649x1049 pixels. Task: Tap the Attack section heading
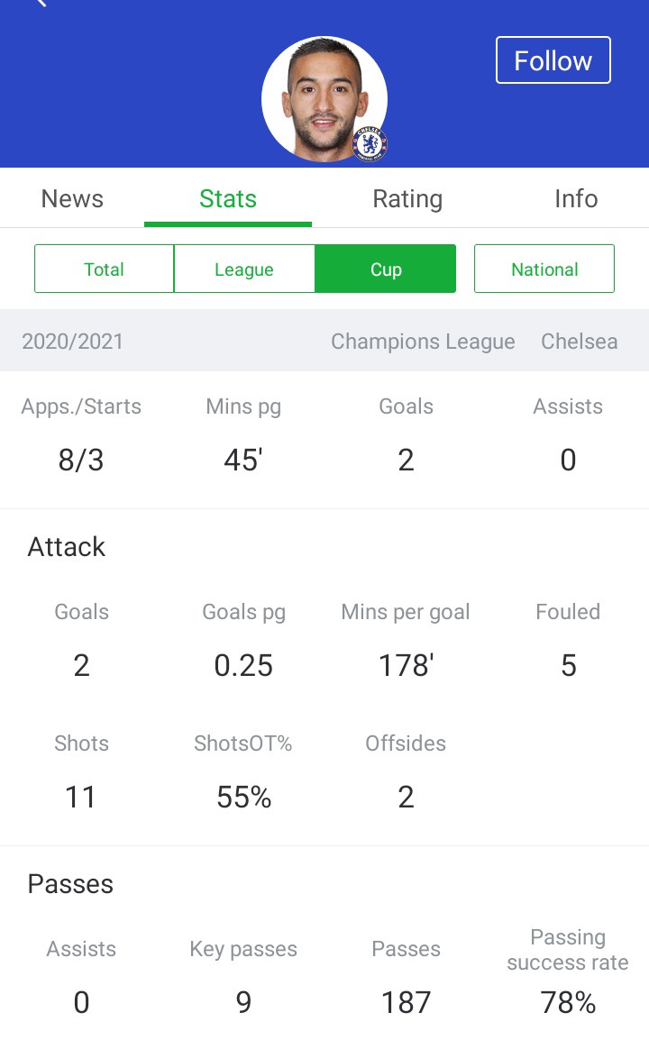click(x=66, y=547)
